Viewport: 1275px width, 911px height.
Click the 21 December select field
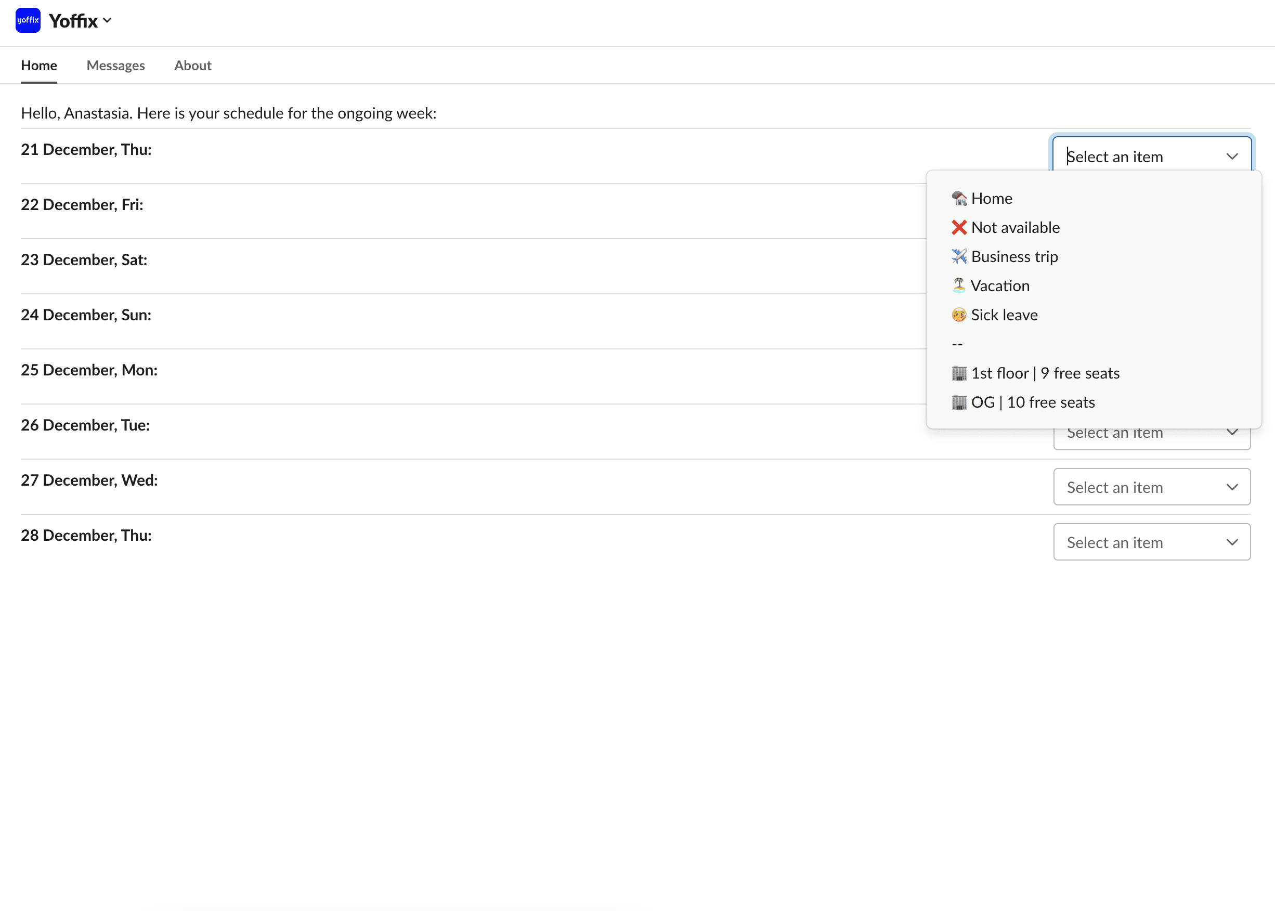[x=1152, y=154]
